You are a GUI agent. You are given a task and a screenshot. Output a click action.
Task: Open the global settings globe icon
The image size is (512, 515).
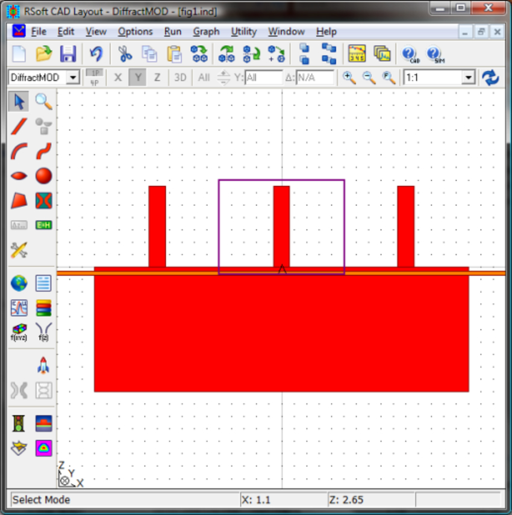coord(19,283)
